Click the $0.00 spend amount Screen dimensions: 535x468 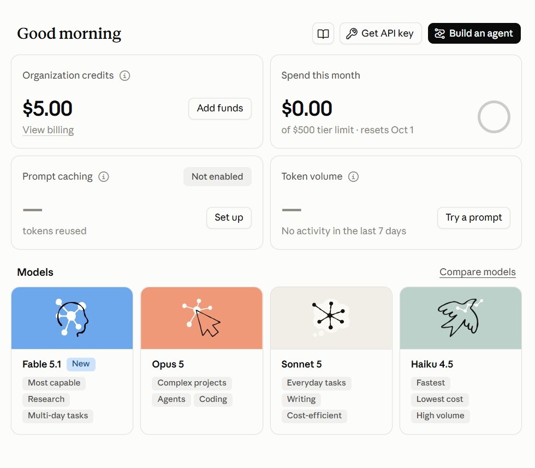(x=307, y=109)
